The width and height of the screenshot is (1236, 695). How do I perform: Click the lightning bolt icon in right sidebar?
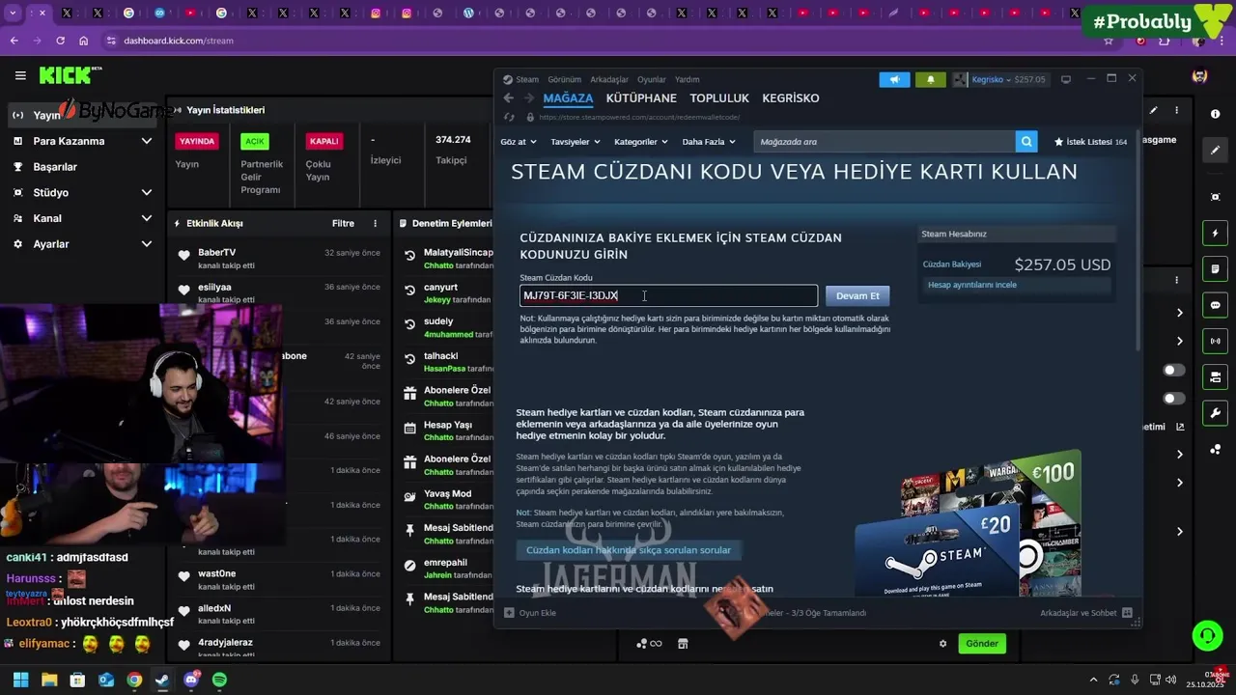coord(1215,234)
